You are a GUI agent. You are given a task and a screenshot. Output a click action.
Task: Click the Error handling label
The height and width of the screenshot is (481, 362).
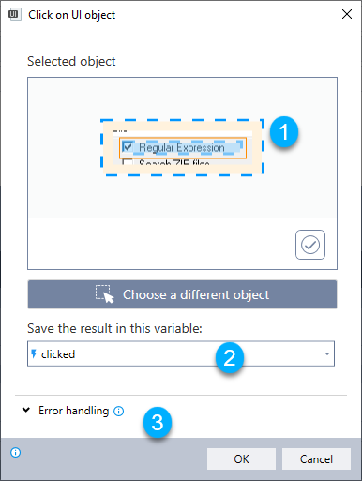click(73, 411)
